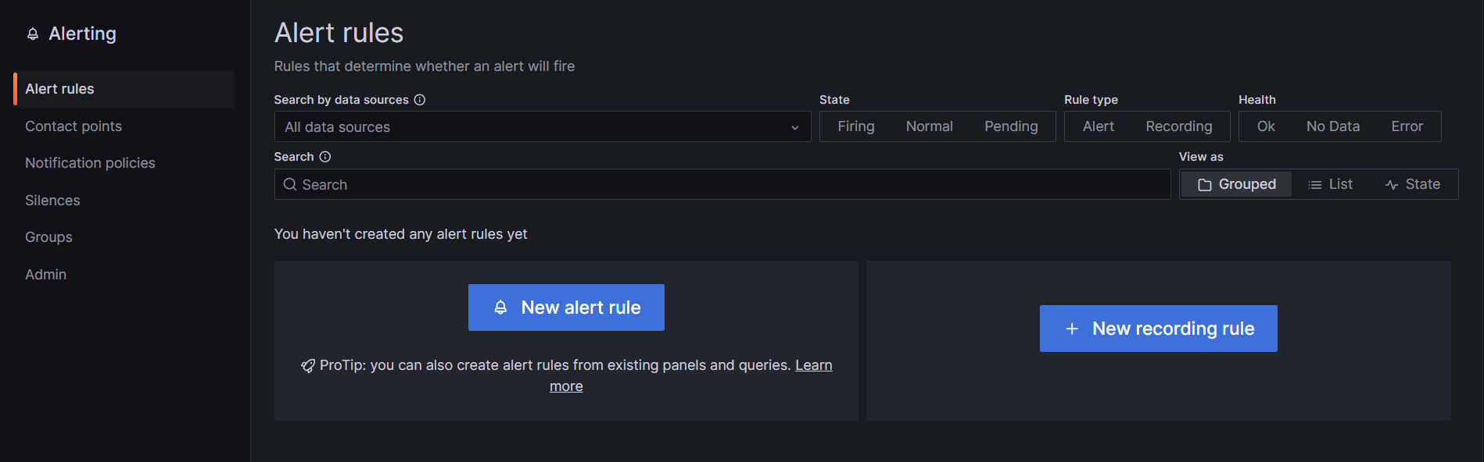Click the Alerting bell icon in sidebar

point(32,34)
